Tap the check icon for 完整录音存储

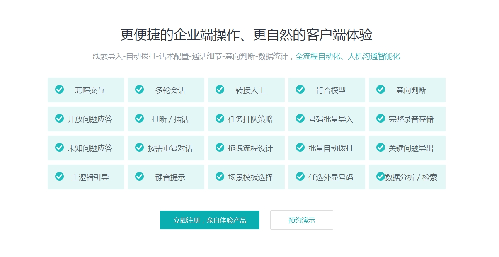(381, 119)
